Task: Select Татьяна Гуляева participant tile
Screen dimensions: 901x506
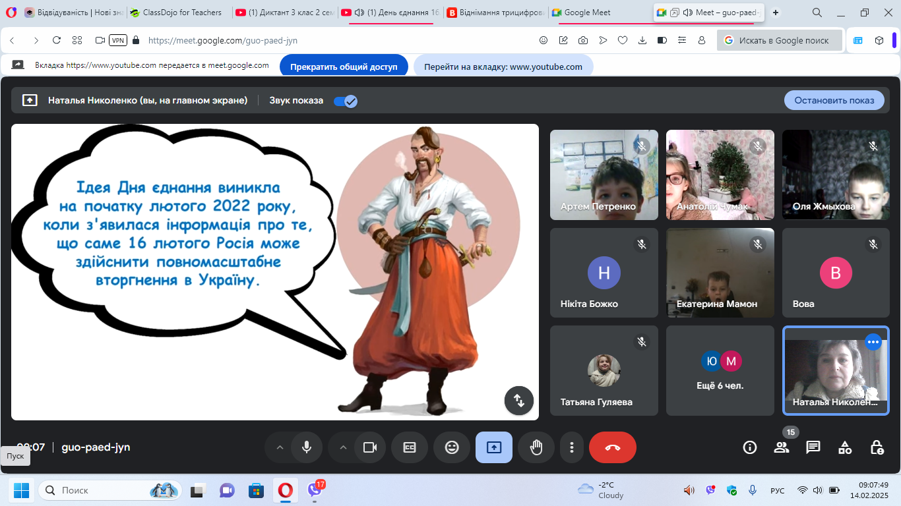Action: (x=604, y=370)
